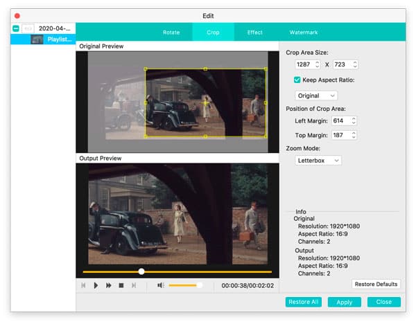Close the Edit dialog with Close button
The image size is (416, 324).
click(384, 302)
